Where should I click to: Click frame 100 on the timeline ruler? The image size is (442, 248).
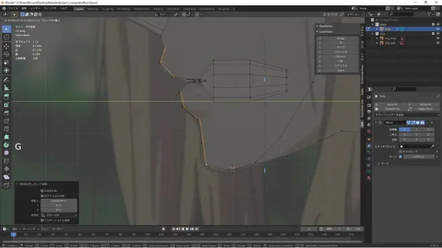click(x=147, y=234)
